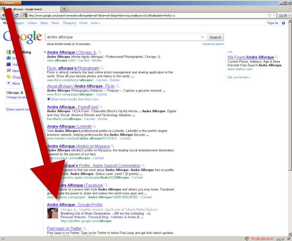The image size is (292, 241).
Task: Reload the current page
Action: [x=17, y=15]
